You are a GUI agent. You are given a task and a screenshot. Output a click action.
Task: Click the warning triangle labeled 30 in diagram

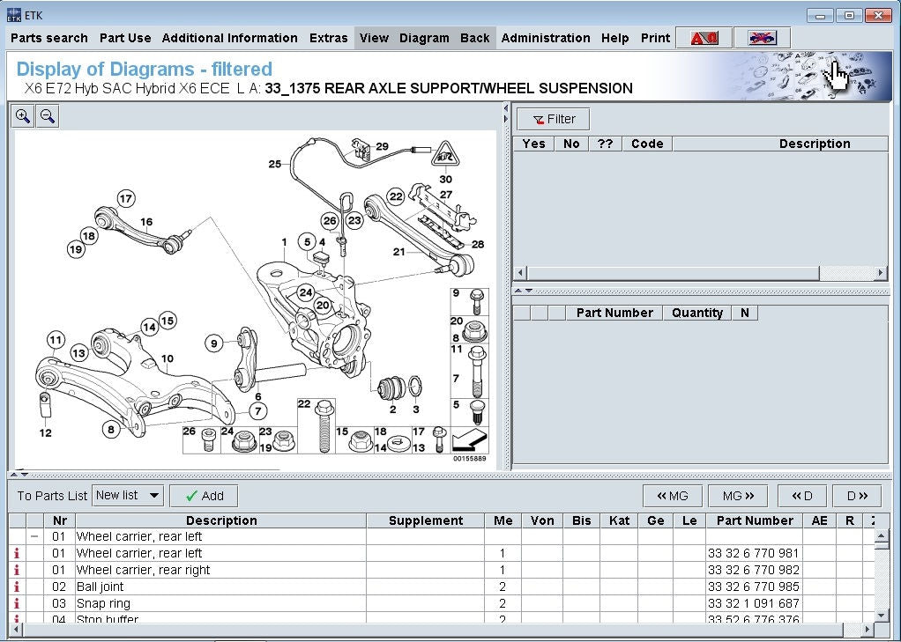(446, 156)
